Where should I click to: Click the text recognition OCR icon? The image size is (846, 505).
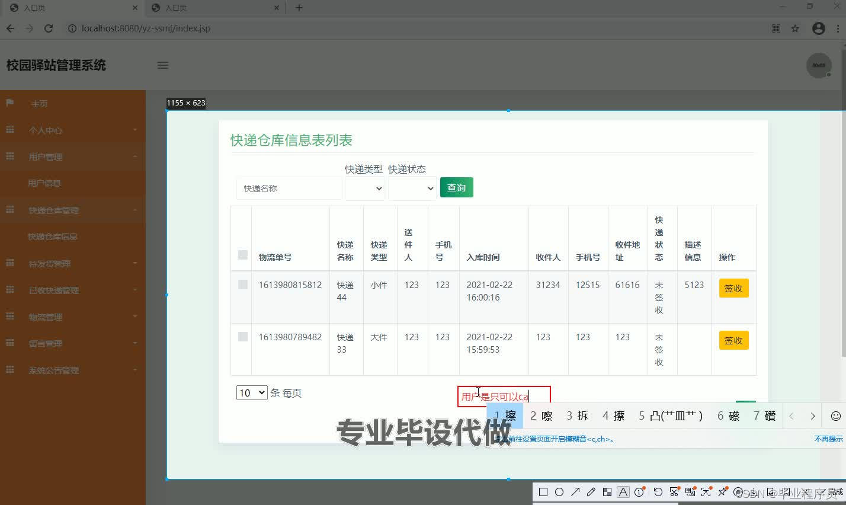(706, 492)
